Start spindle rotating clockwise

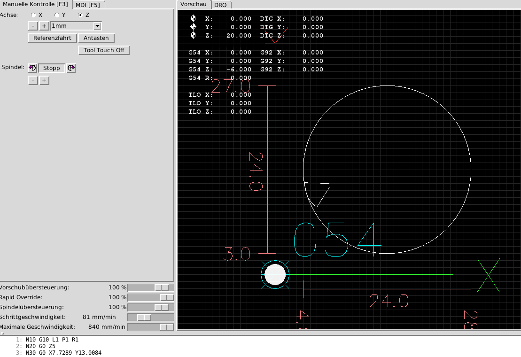coord(70,68)
